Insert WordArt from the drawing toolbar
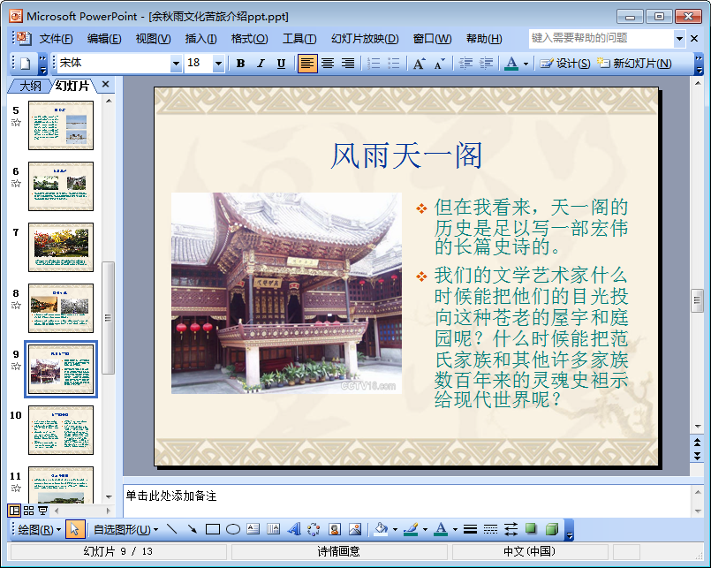The width and height of the screenshot is (711, 568). (294, 530)
